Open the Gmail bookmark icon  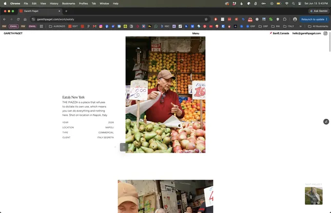[94, 26]
